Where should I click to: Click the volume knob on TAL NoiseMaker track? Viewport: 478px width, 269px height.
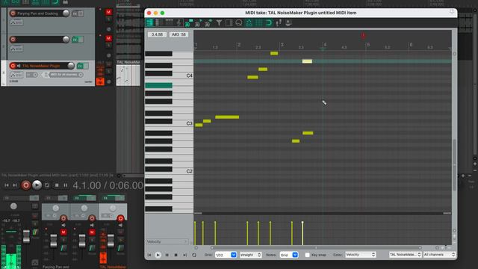coord(71,66)
